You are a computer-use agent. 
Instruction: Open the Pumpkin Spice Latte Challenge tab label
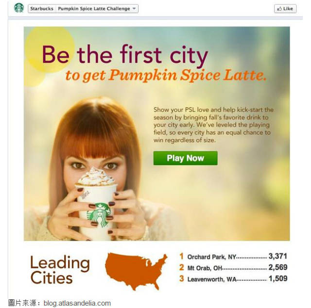coord(94,9)
